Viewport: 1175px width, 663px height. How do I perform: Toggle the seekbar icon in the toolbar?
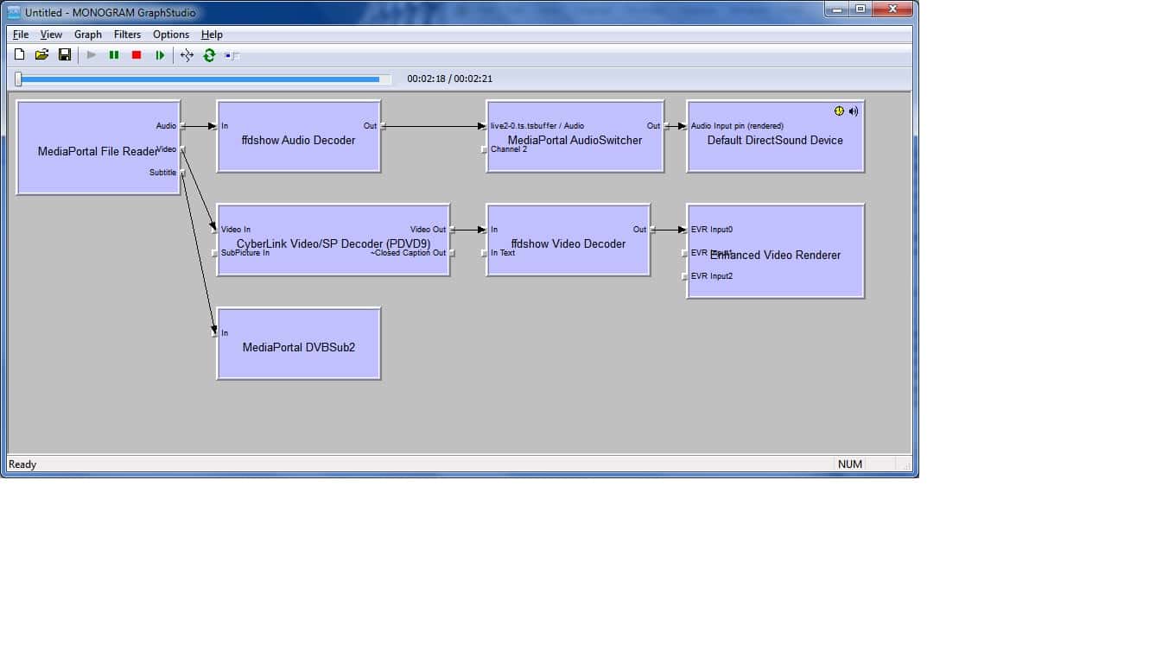tap(232, 55)
